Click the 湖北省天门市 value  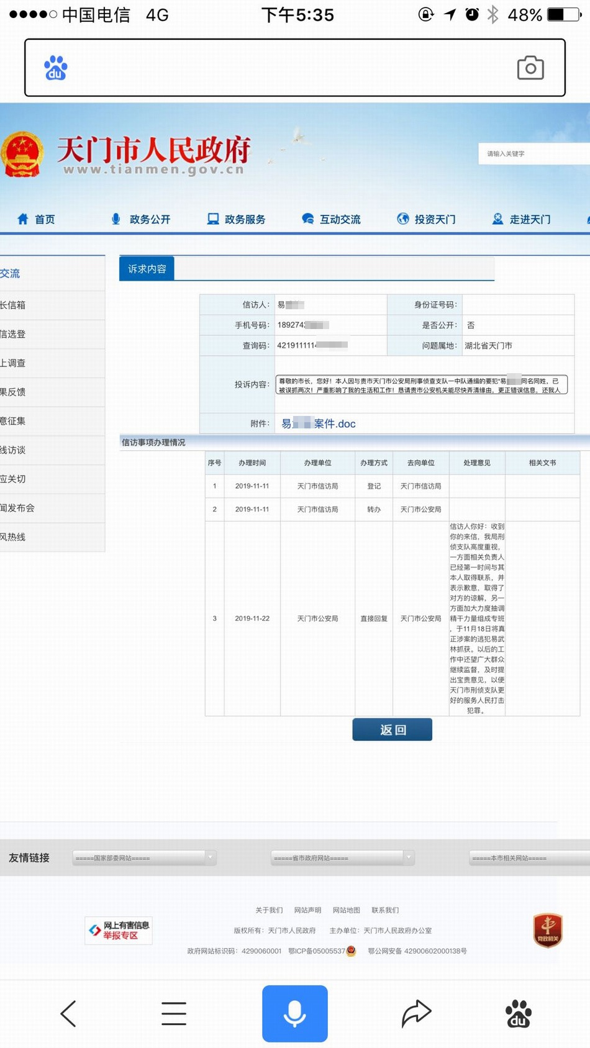click(488, 345)
